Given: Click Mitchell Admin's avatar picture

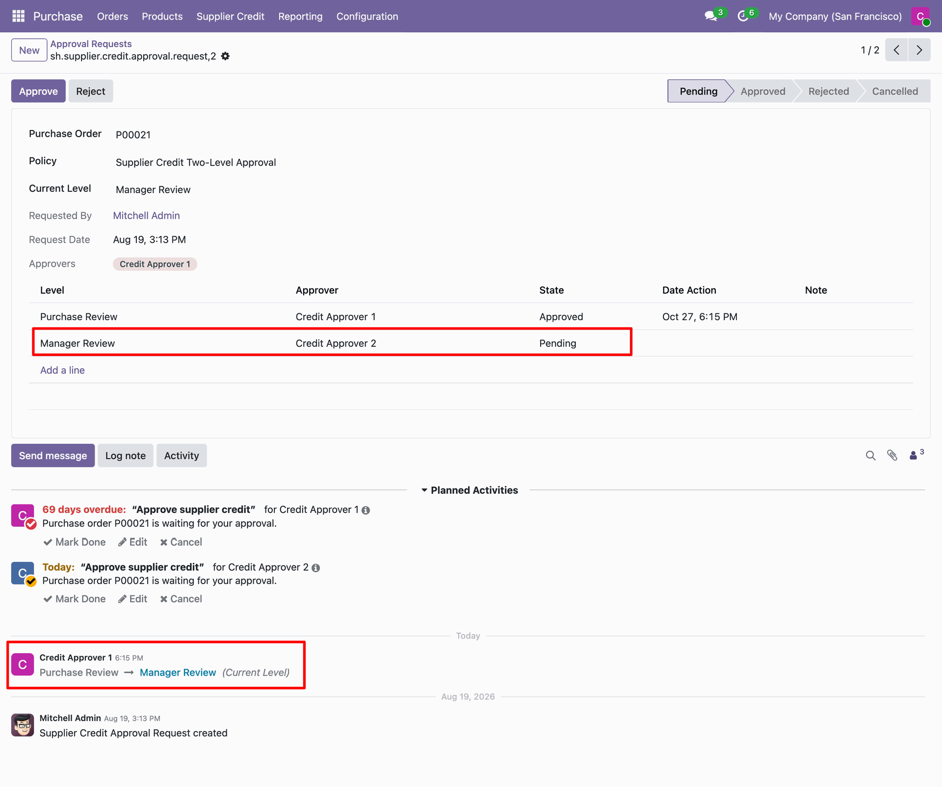Looking at the screenshot, I should coord(23,725).
